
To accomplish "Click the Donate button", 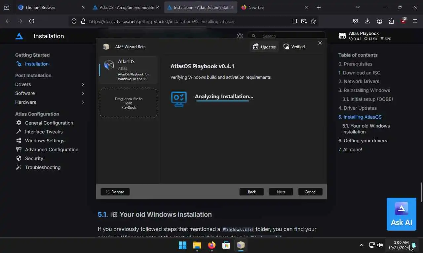I will [x=115, y=192].
